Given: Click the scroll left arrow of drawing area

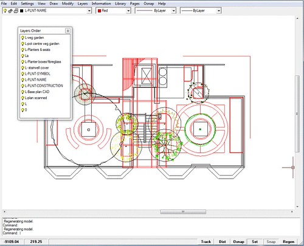Looking at the screenshot, I should tap(4, 212).
